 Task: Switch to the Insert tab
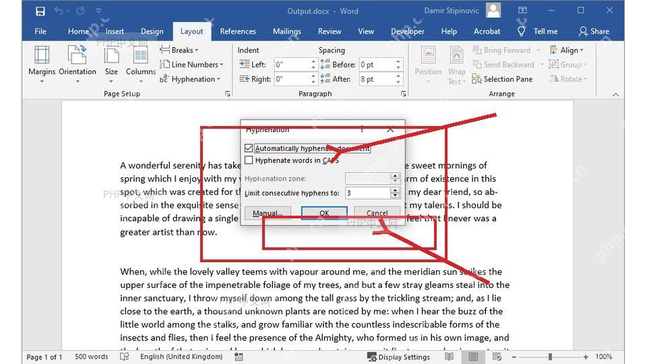coord(115,31)
